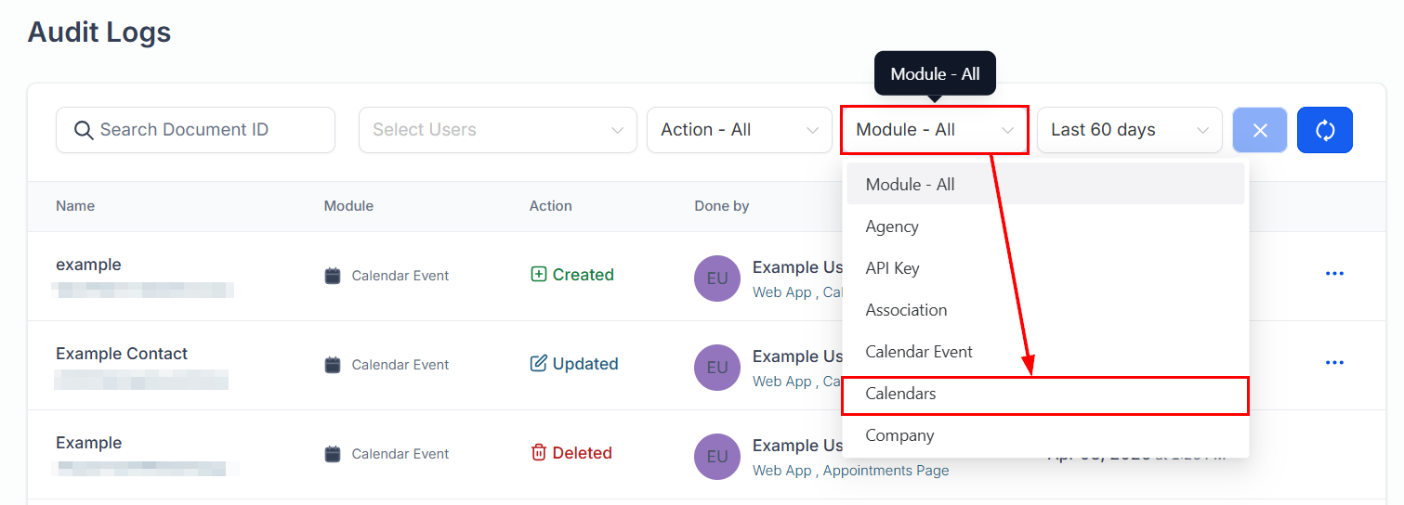This screenshot has height=505, width=1404.
Task: Open three-dots menu for Example Contact row
Action: tap(1334, 363)
